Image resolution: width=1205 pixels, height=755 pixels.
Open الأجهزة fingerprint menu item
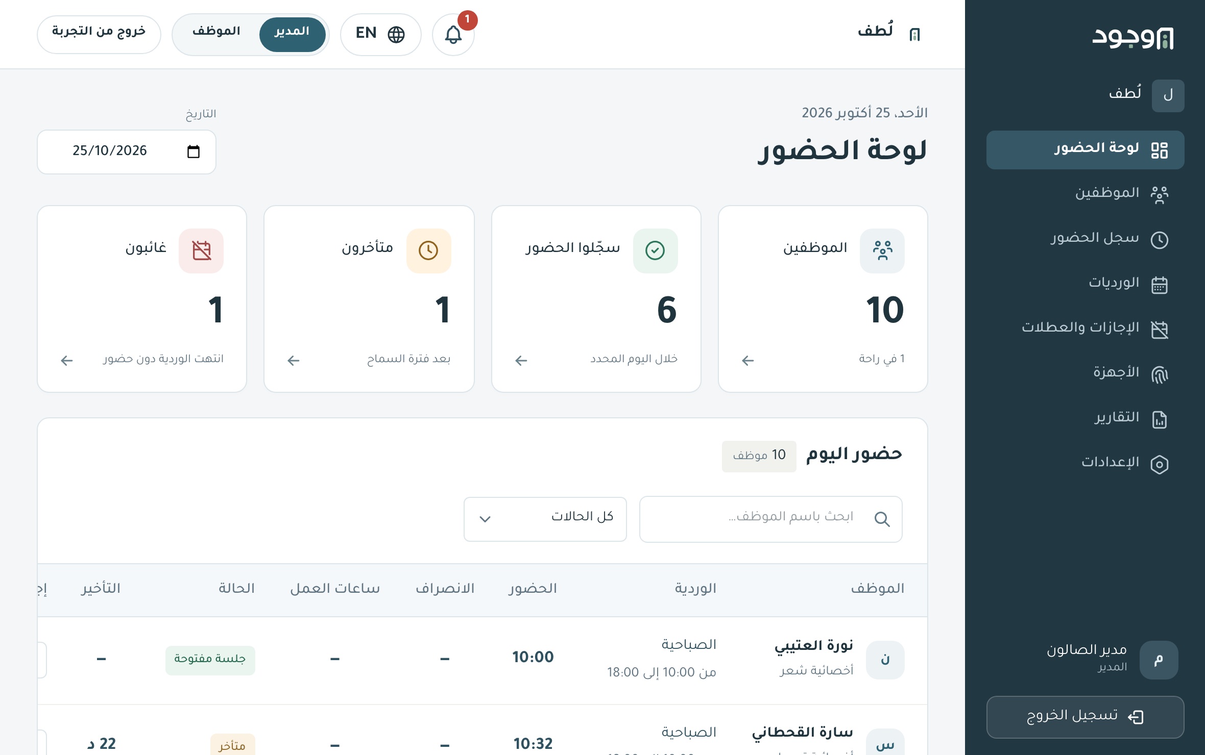click(x=1085, y=374)
